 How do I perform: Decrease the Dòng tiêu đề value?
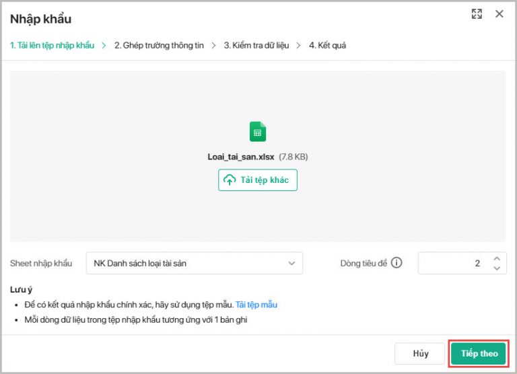[x=497, y=268]
